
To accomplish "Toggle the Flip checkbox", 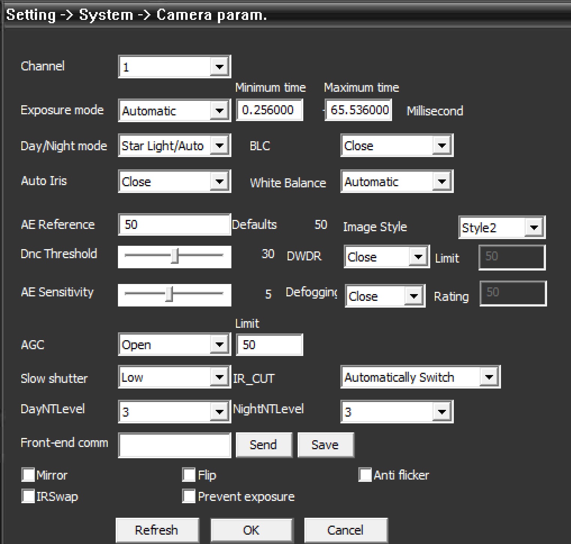I will click(x=189, y=475).
